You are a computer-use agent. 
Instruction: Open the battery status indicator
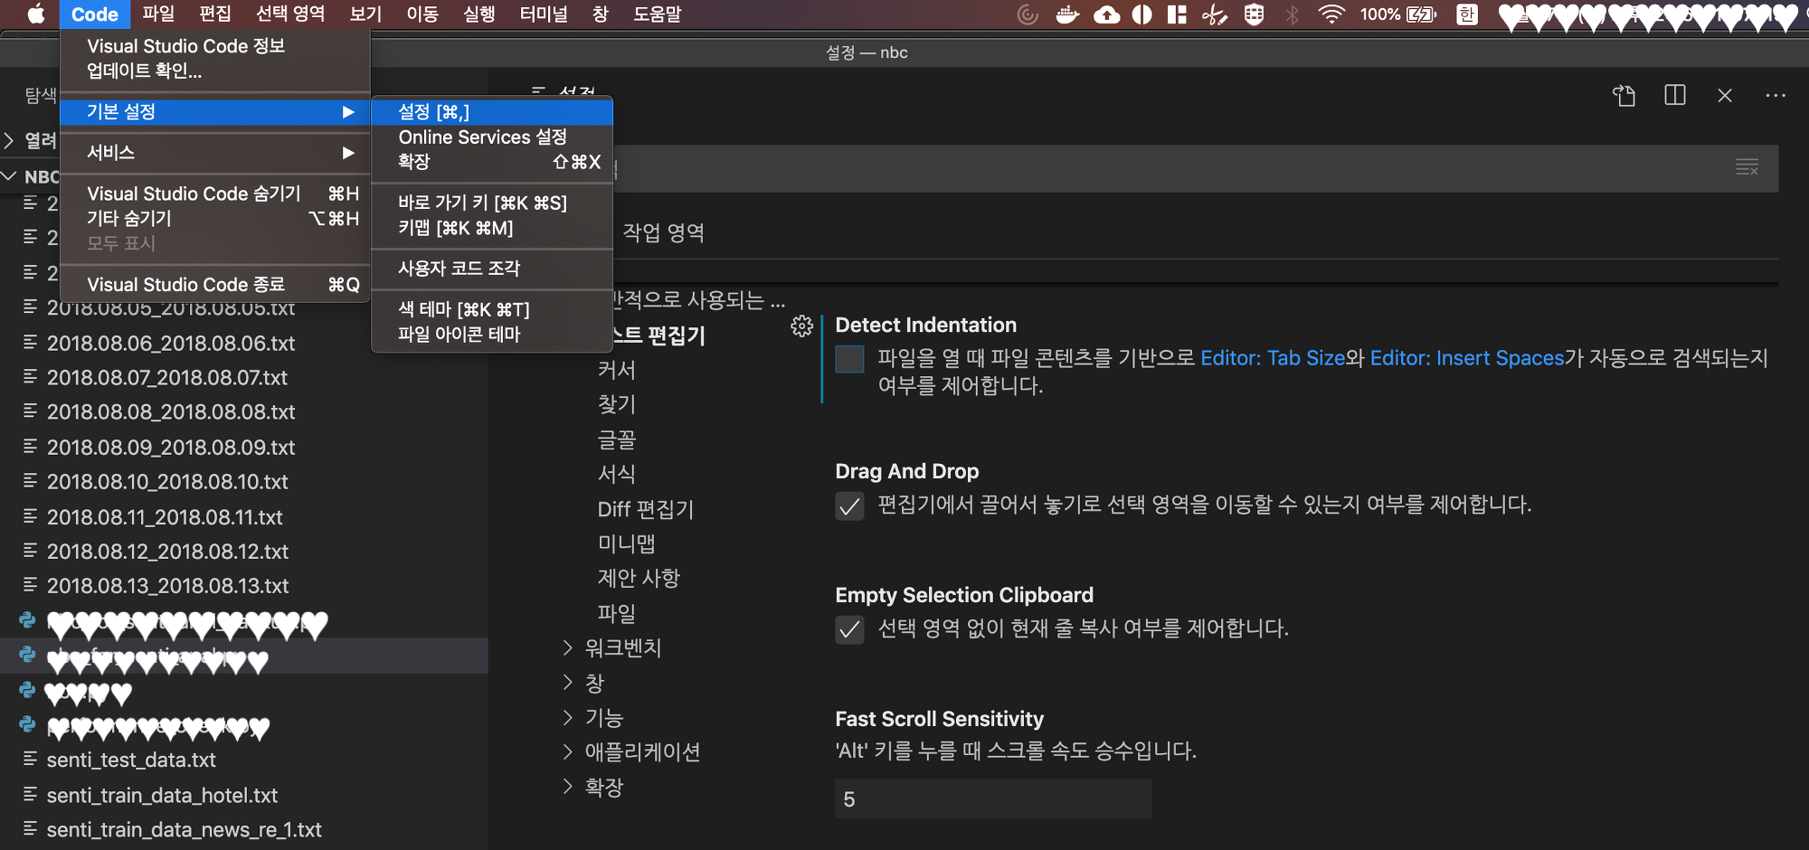coord(1420,14)
